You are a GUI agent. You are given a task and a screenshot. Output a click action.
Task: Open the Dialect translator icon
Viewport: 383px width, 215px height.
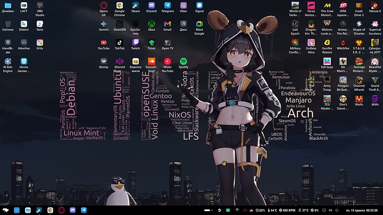point(24,26)
